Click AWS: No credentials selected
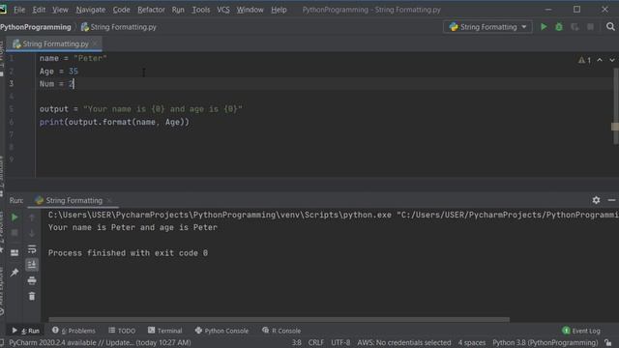Viewport: 619px width, 348px height. 404,343
